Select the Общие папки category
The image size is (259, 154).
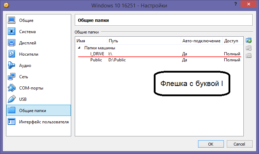(x=39, y=110)
